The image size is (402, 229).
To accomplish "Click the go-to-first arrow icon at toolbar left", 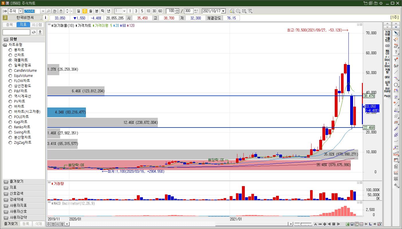I will tap(5, 11).
